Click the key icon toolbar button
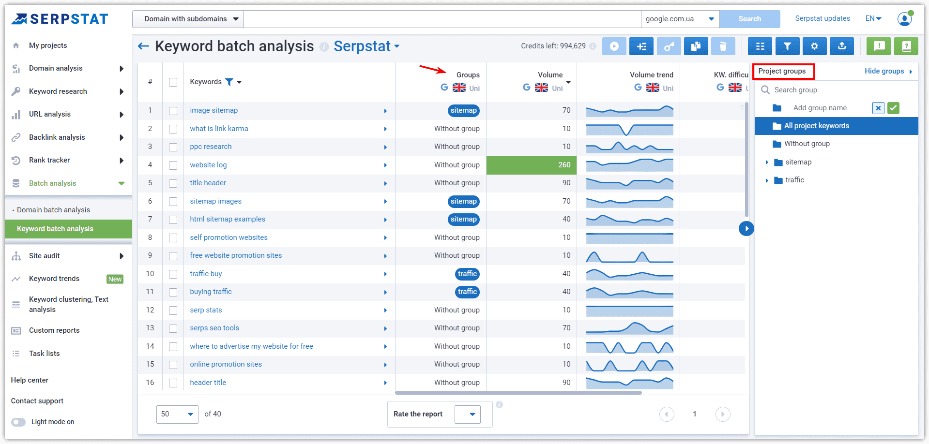929x444 pixels. [x=669, y=46]
